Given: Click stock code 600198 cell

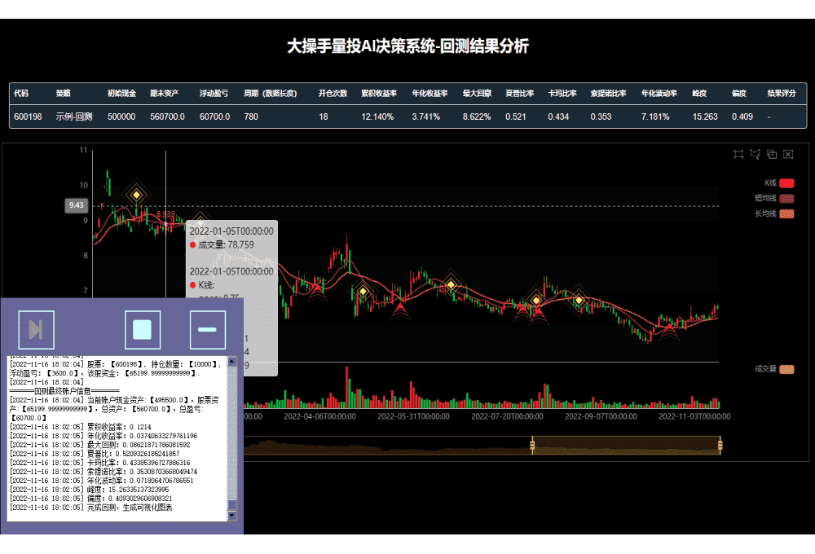Looking at the screenshot, I should tap(28, 117).
